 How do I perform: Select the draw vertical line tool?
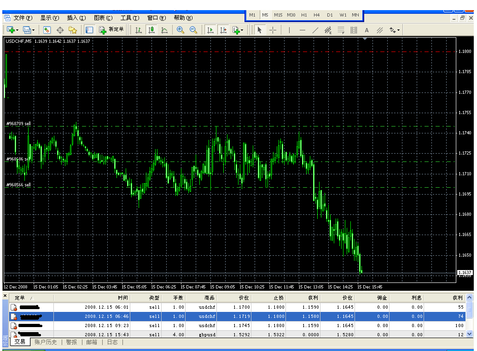pyautogui.click(x=289, y=30)
